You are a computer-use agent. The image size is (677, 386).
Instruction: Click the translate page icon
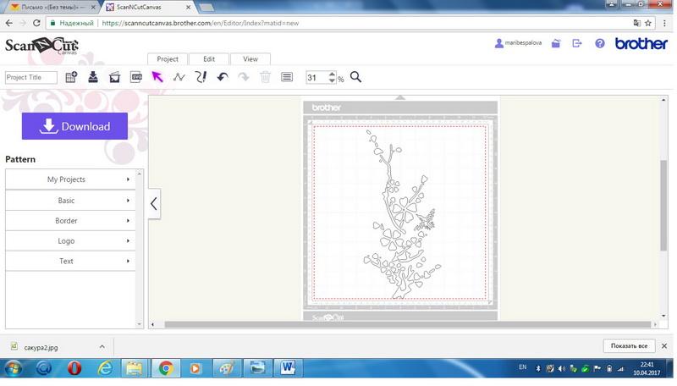click(x=637, y=24)
